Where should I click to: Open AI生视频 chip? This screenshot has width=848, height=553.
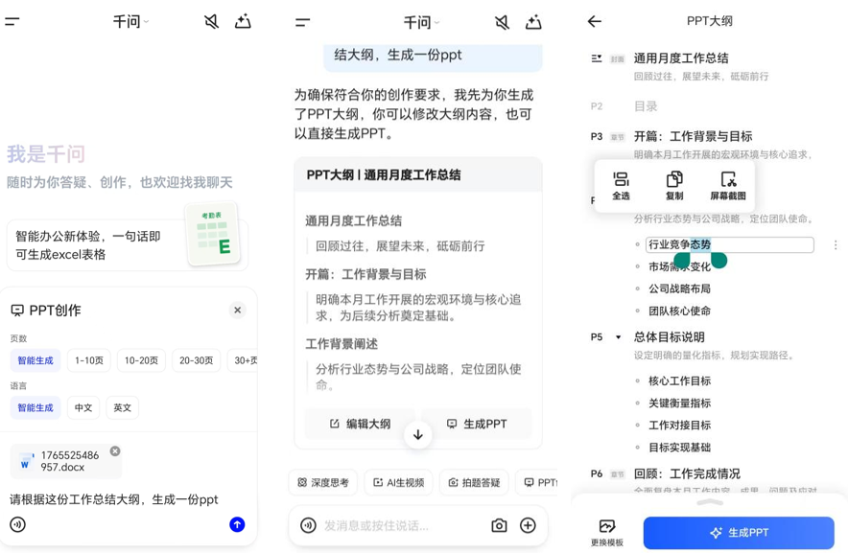(x=399, y=482)
